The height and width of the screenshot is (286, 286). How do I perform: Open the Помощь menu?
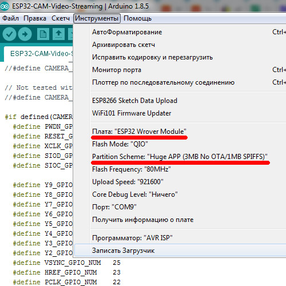tap(137, 18)
